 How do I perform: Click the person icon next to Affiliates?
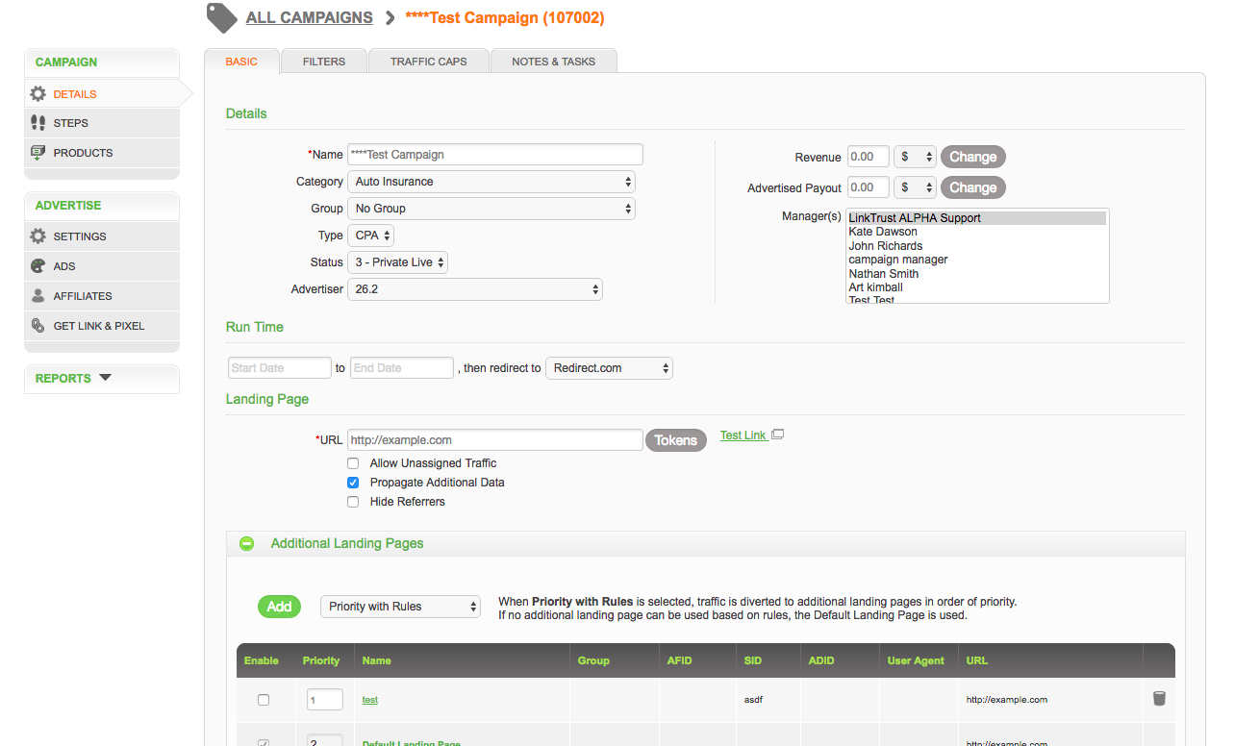tap(38, 296)
